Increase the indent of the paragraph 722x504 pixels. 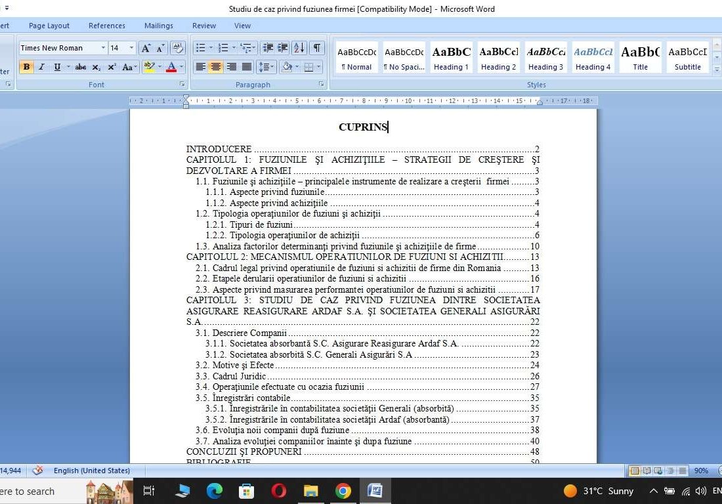[x=282, y=49]
